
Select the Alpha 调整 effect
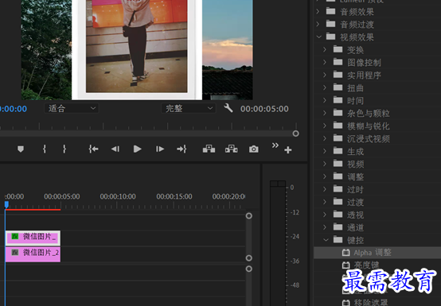pos(377,253)
